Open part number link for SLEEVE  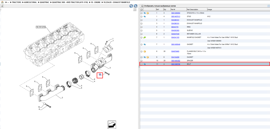[x=175, y=30]
